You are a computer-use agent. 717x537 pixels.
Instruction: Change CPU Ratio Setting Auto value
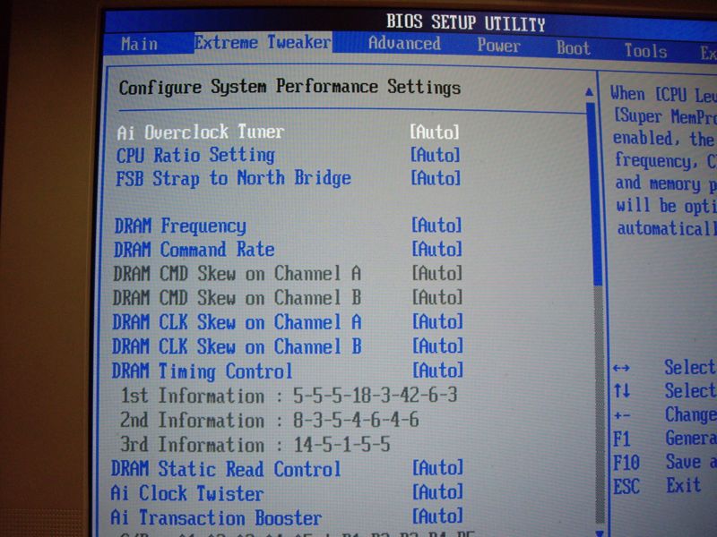[435, 155]
